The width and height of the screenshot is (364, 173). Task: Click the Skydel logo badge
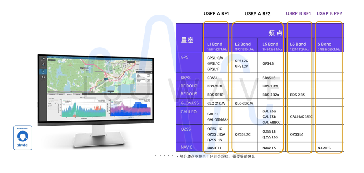22,139
